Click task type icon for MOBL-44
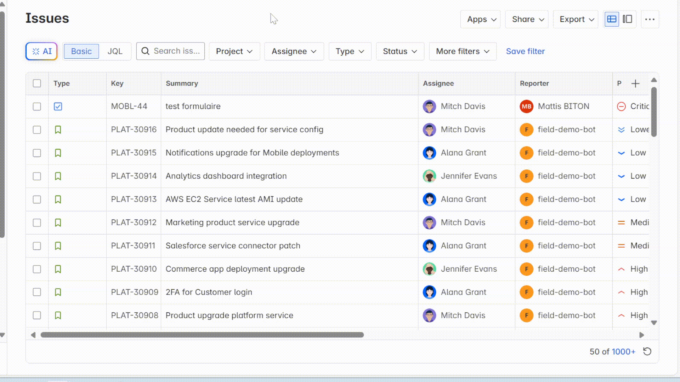Viewport: 680px width, 382px height. click(x=58, y=106)
